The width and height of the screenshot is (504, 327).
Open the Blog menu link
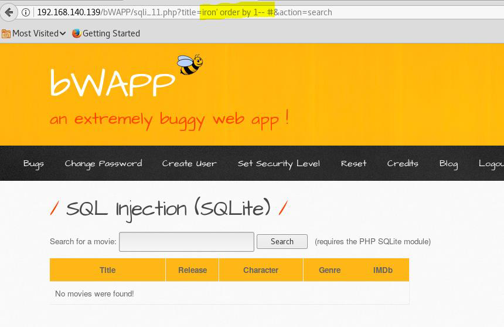pyautogui.click(x=448, y=163)
